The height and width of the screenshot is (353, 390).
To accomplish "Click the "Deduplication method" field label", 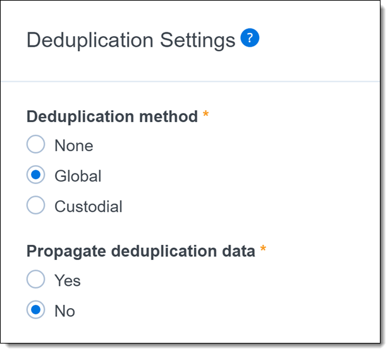I will [112, 117].
